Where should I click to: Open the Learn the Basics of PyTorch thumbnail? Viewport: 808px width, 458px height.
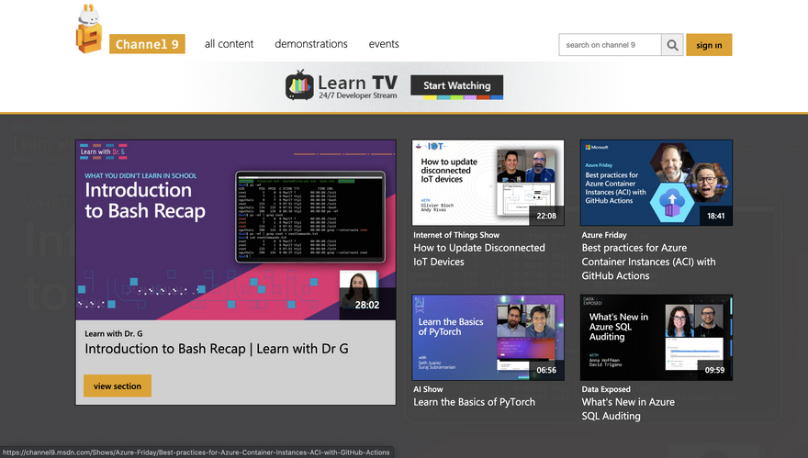(488, 337)
